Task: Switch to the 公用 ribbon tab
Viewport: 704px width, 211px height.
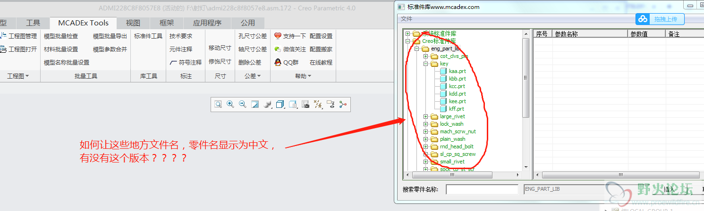Action: pyautogui.click(x=248, y=23)
